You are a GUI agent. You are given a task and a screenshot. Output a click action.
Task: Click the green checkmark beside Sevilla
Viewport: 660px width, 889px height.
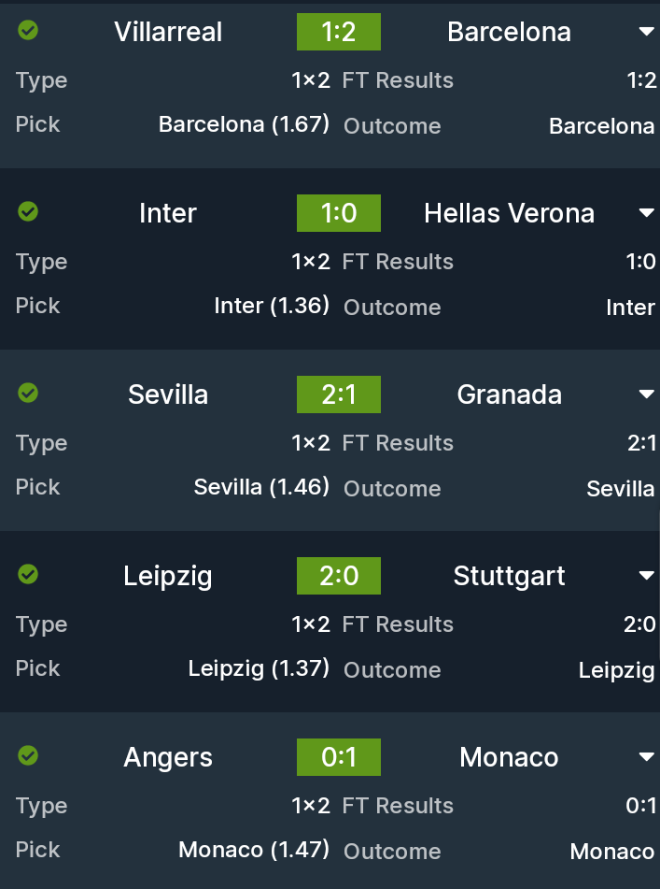click(29, 394)
